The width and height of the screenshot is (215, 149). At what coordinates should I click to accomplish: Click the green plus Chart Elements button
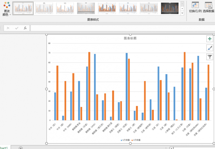[210, 39]
